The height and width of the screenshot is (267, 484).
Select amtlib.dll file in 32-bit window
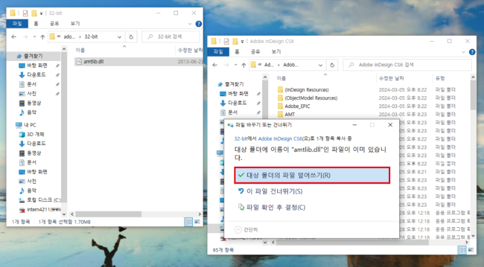click(x=139, y=62)
